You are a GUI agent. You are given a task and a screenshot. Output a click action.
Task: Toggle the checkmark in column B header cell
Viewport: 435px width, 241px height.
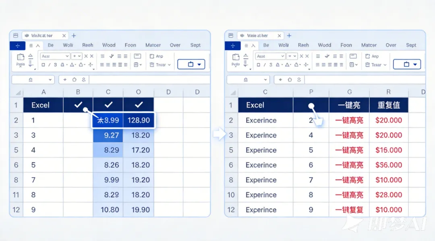pos(78,104)
